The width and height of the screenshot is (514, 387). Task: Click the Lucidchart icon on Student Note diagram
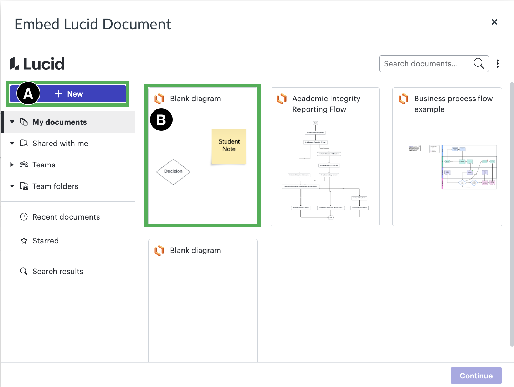click(x=159, y=99)
